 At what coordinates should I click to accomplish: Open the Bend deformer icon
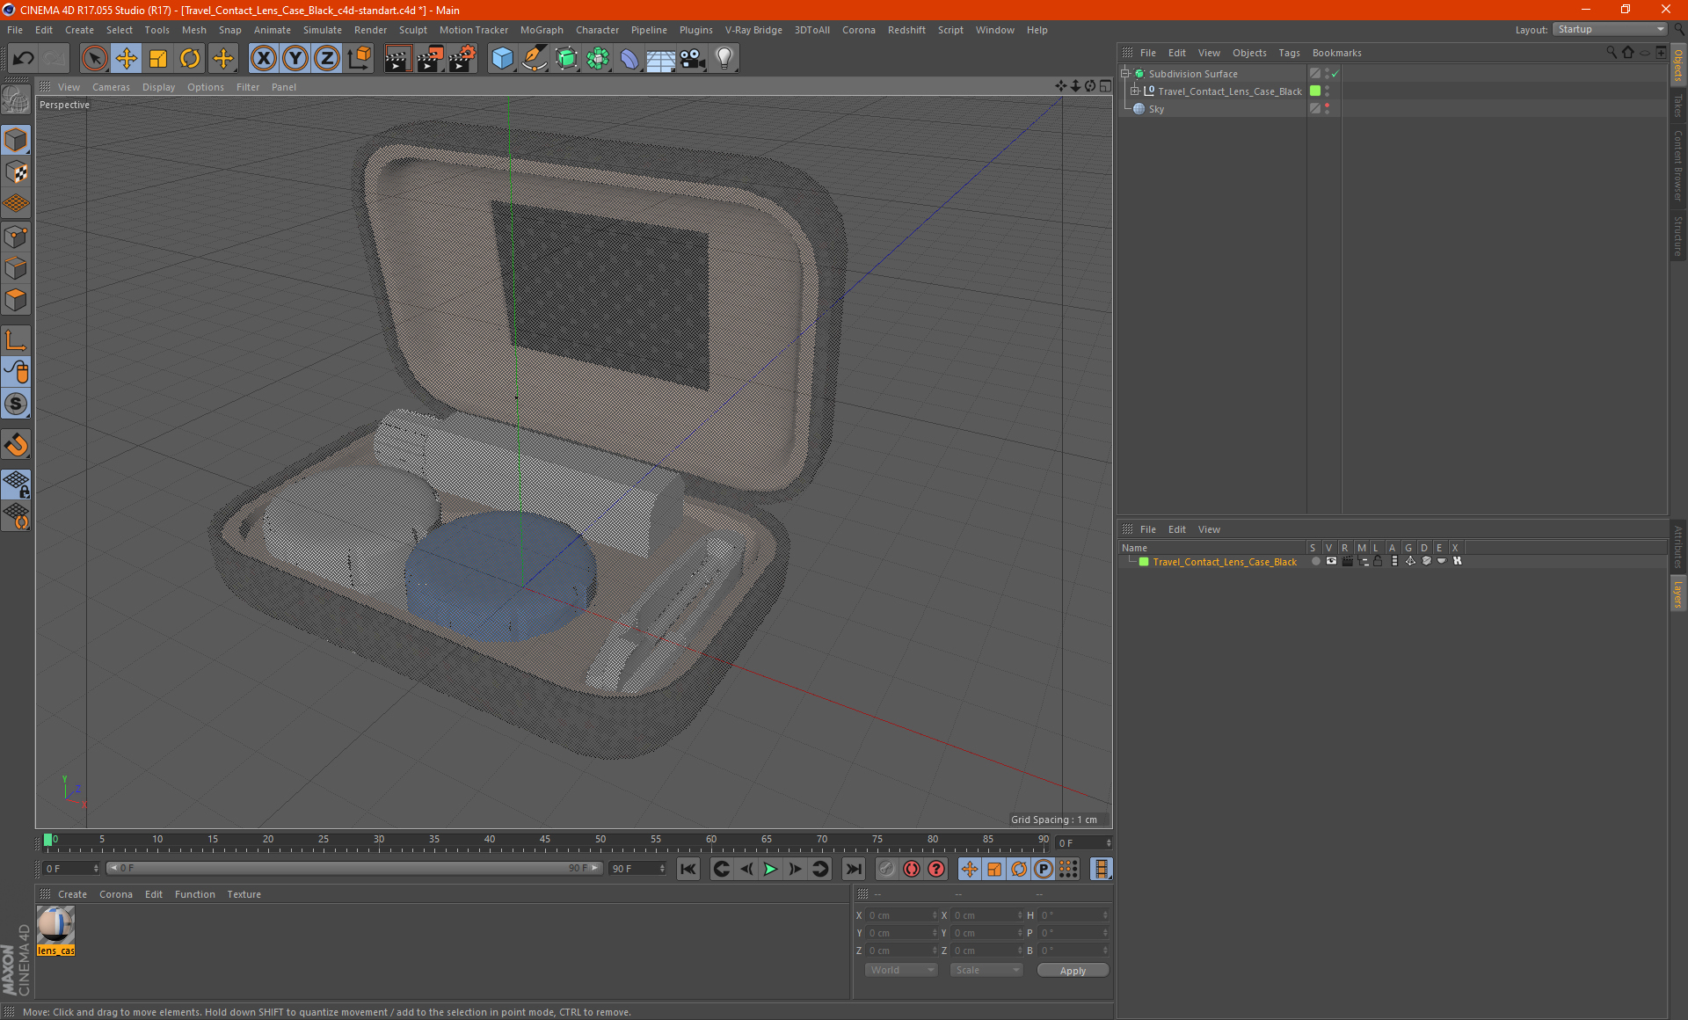coord(629,59)
